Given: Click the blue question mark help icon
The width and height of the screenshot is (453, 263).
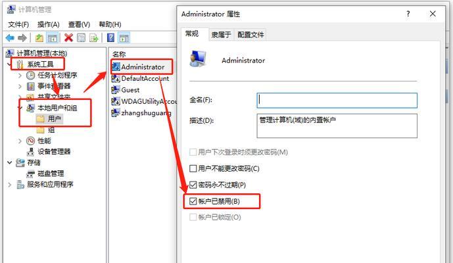Looking at the screenshot, I should pos(110,38).
